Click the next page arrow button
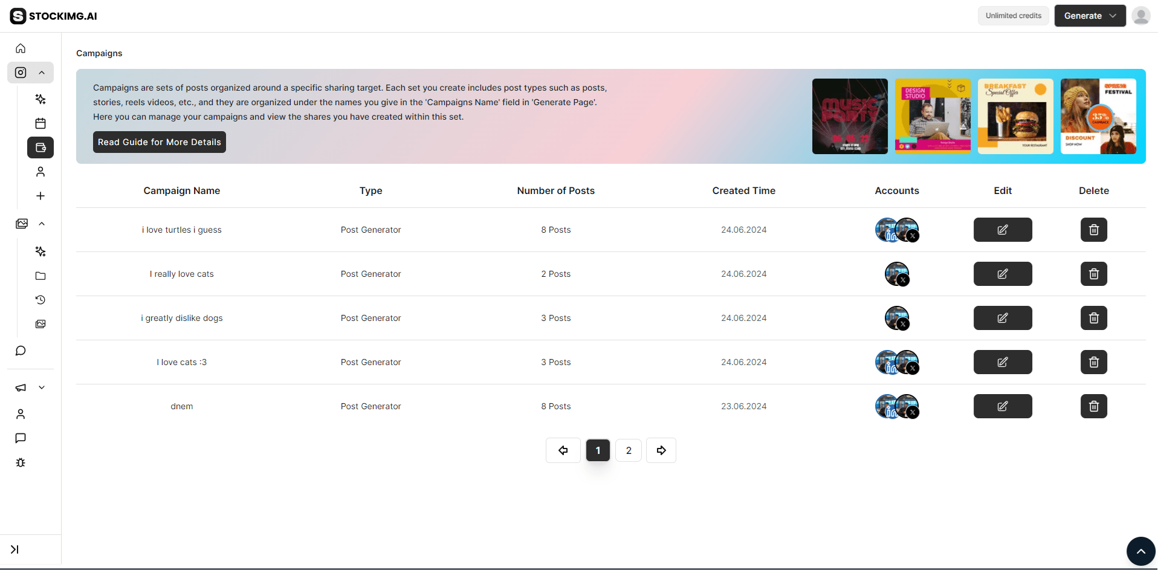The height and width of the screenshot is (570, 1158). click(x=661, y=450)
